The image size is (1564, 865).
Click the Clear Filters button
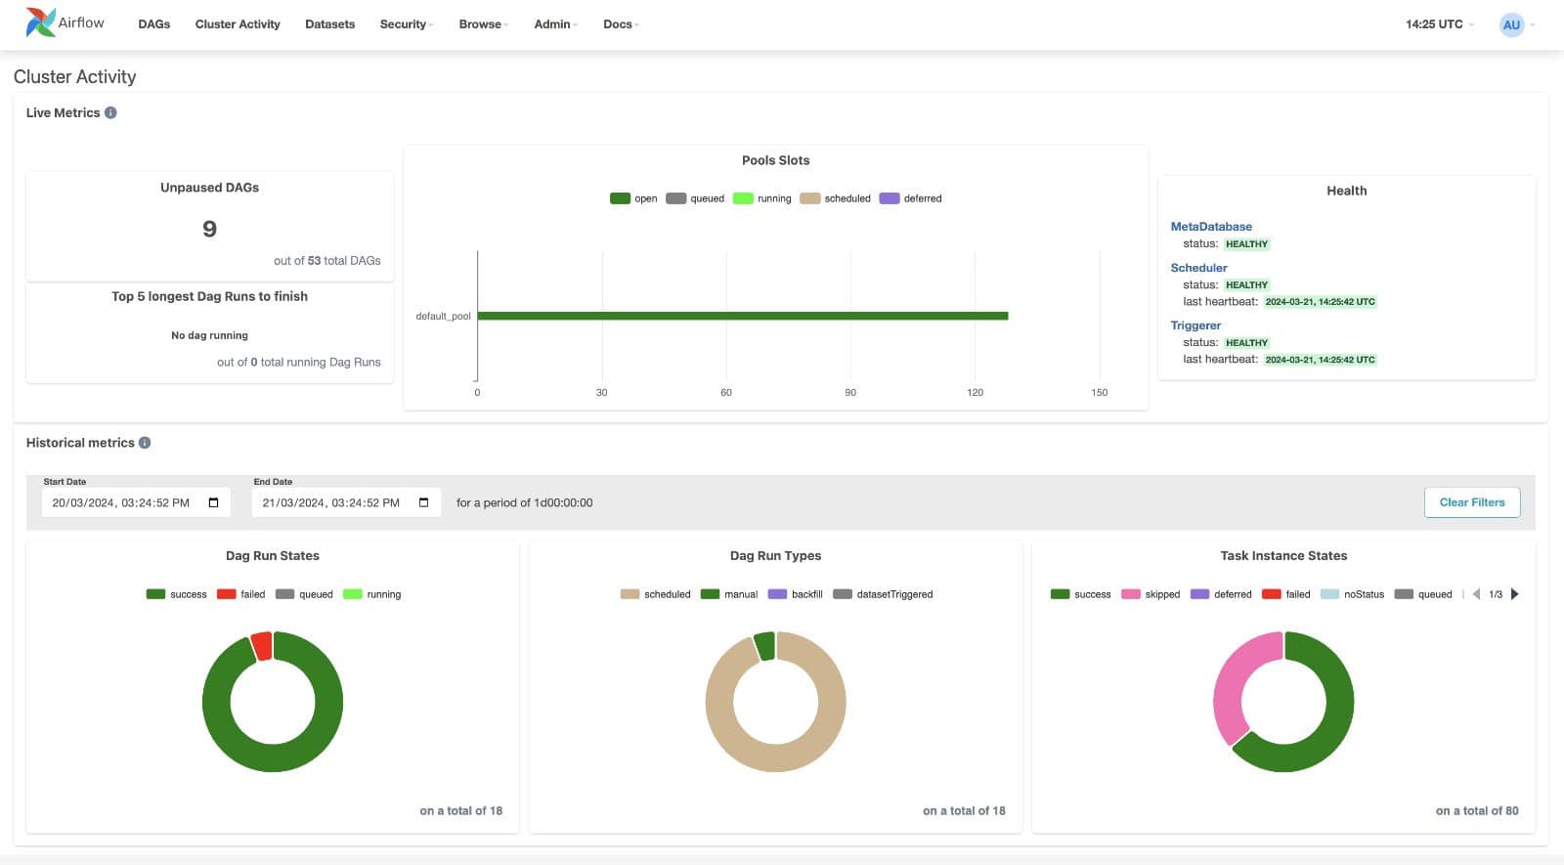[1472, 502]
